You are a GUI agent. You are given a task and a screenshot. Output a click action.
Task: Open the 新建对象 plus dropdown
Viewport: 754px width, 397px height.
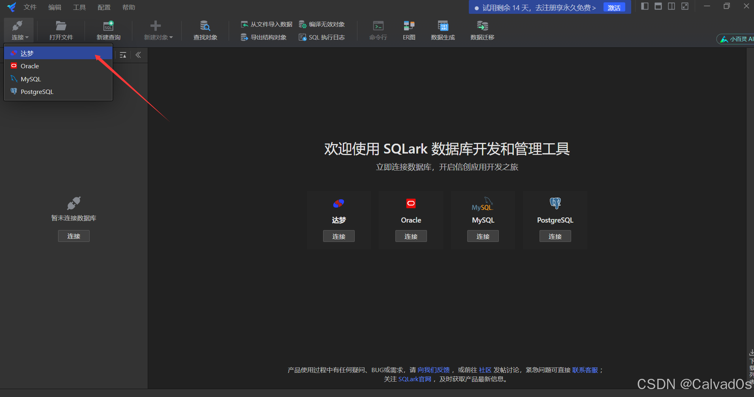coord(158,30)
